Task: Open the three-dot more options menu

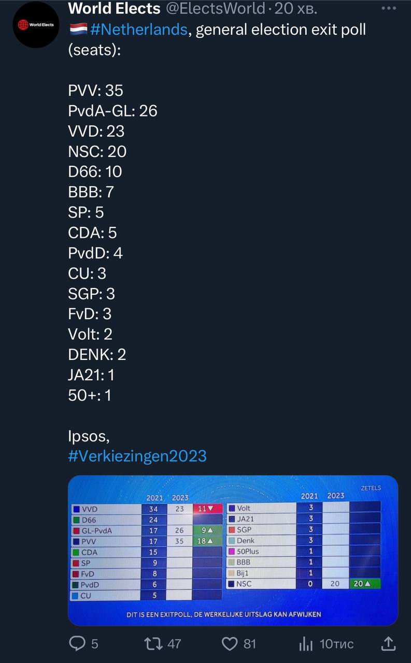Action: pyautogui.click(x=388, y=8)
